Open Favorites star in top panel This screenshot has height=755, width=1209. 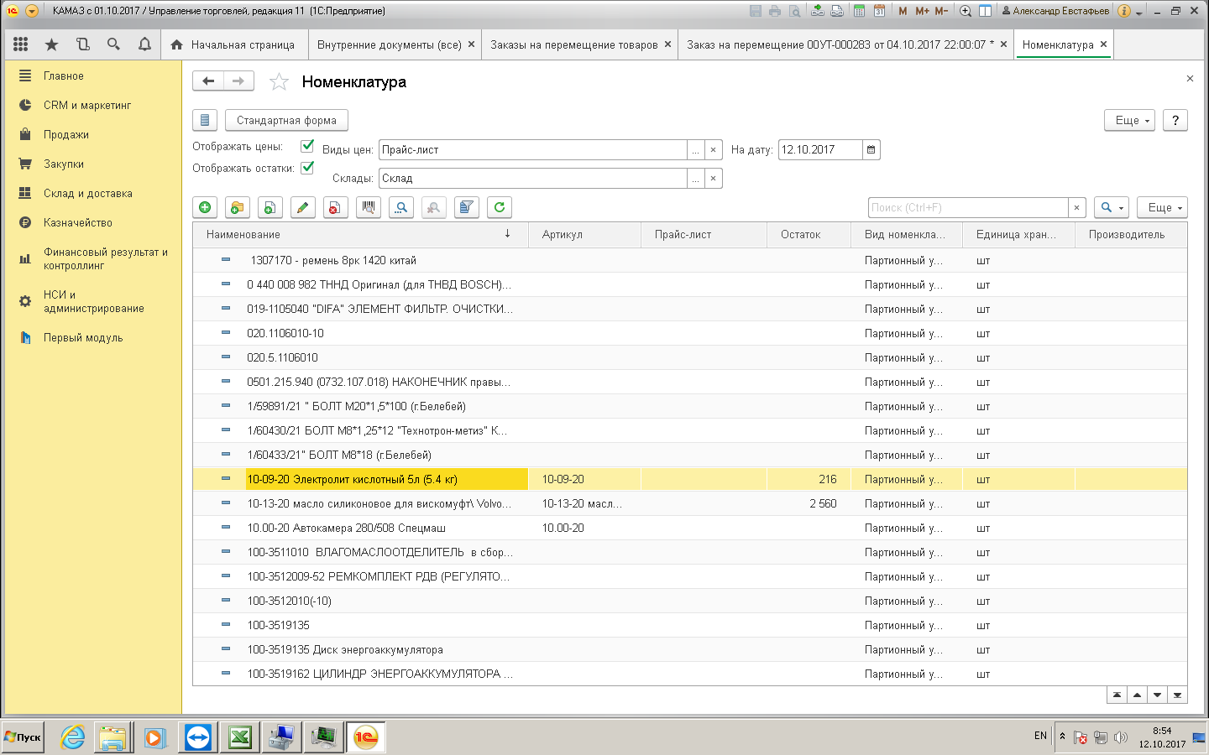click(x=52, y=44)
